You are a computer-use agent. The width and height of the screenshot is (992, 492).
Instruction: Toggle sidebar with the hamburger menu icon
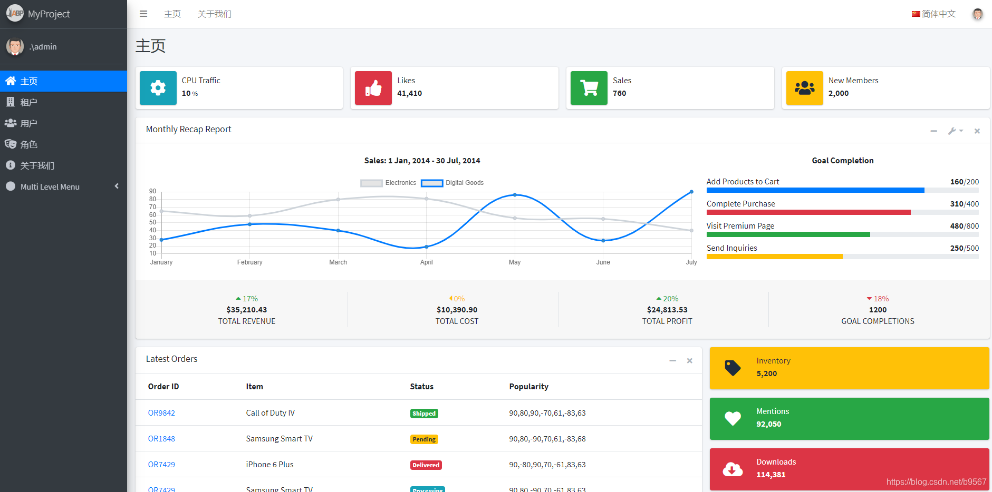click(x=143, y=14)
